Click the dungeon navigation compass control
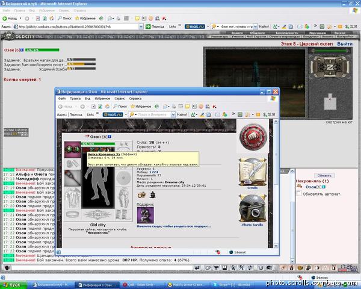Image resolution: width=361 pixels, height=289 pixels. point(330,67)
